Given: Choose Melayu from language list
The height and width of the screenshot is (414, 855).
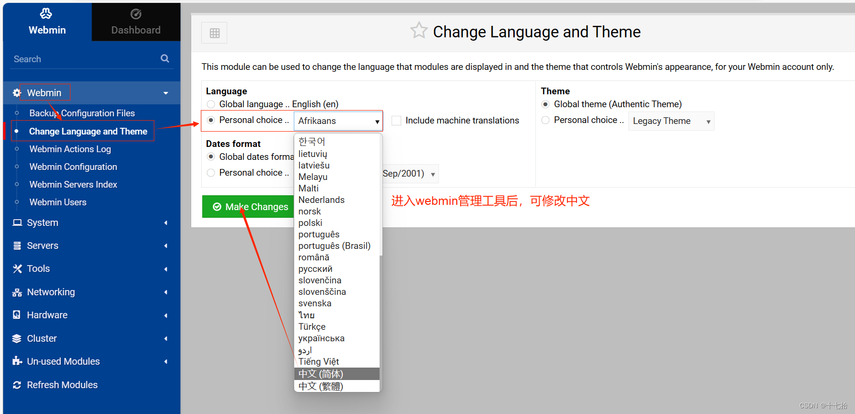Looking at the screenshot, I should pyautogui.click(x=336, y=177).
